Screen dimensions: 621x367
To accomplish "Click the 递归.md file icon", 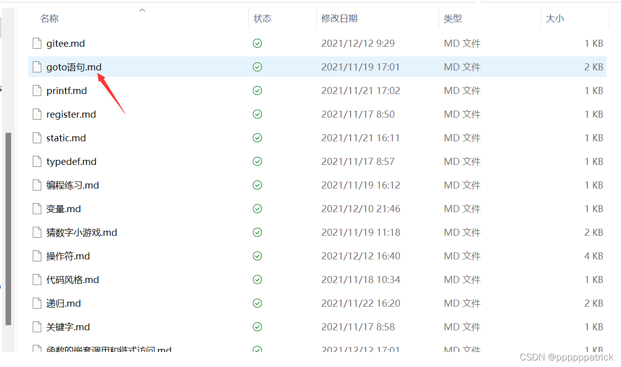I will point(36,303).
